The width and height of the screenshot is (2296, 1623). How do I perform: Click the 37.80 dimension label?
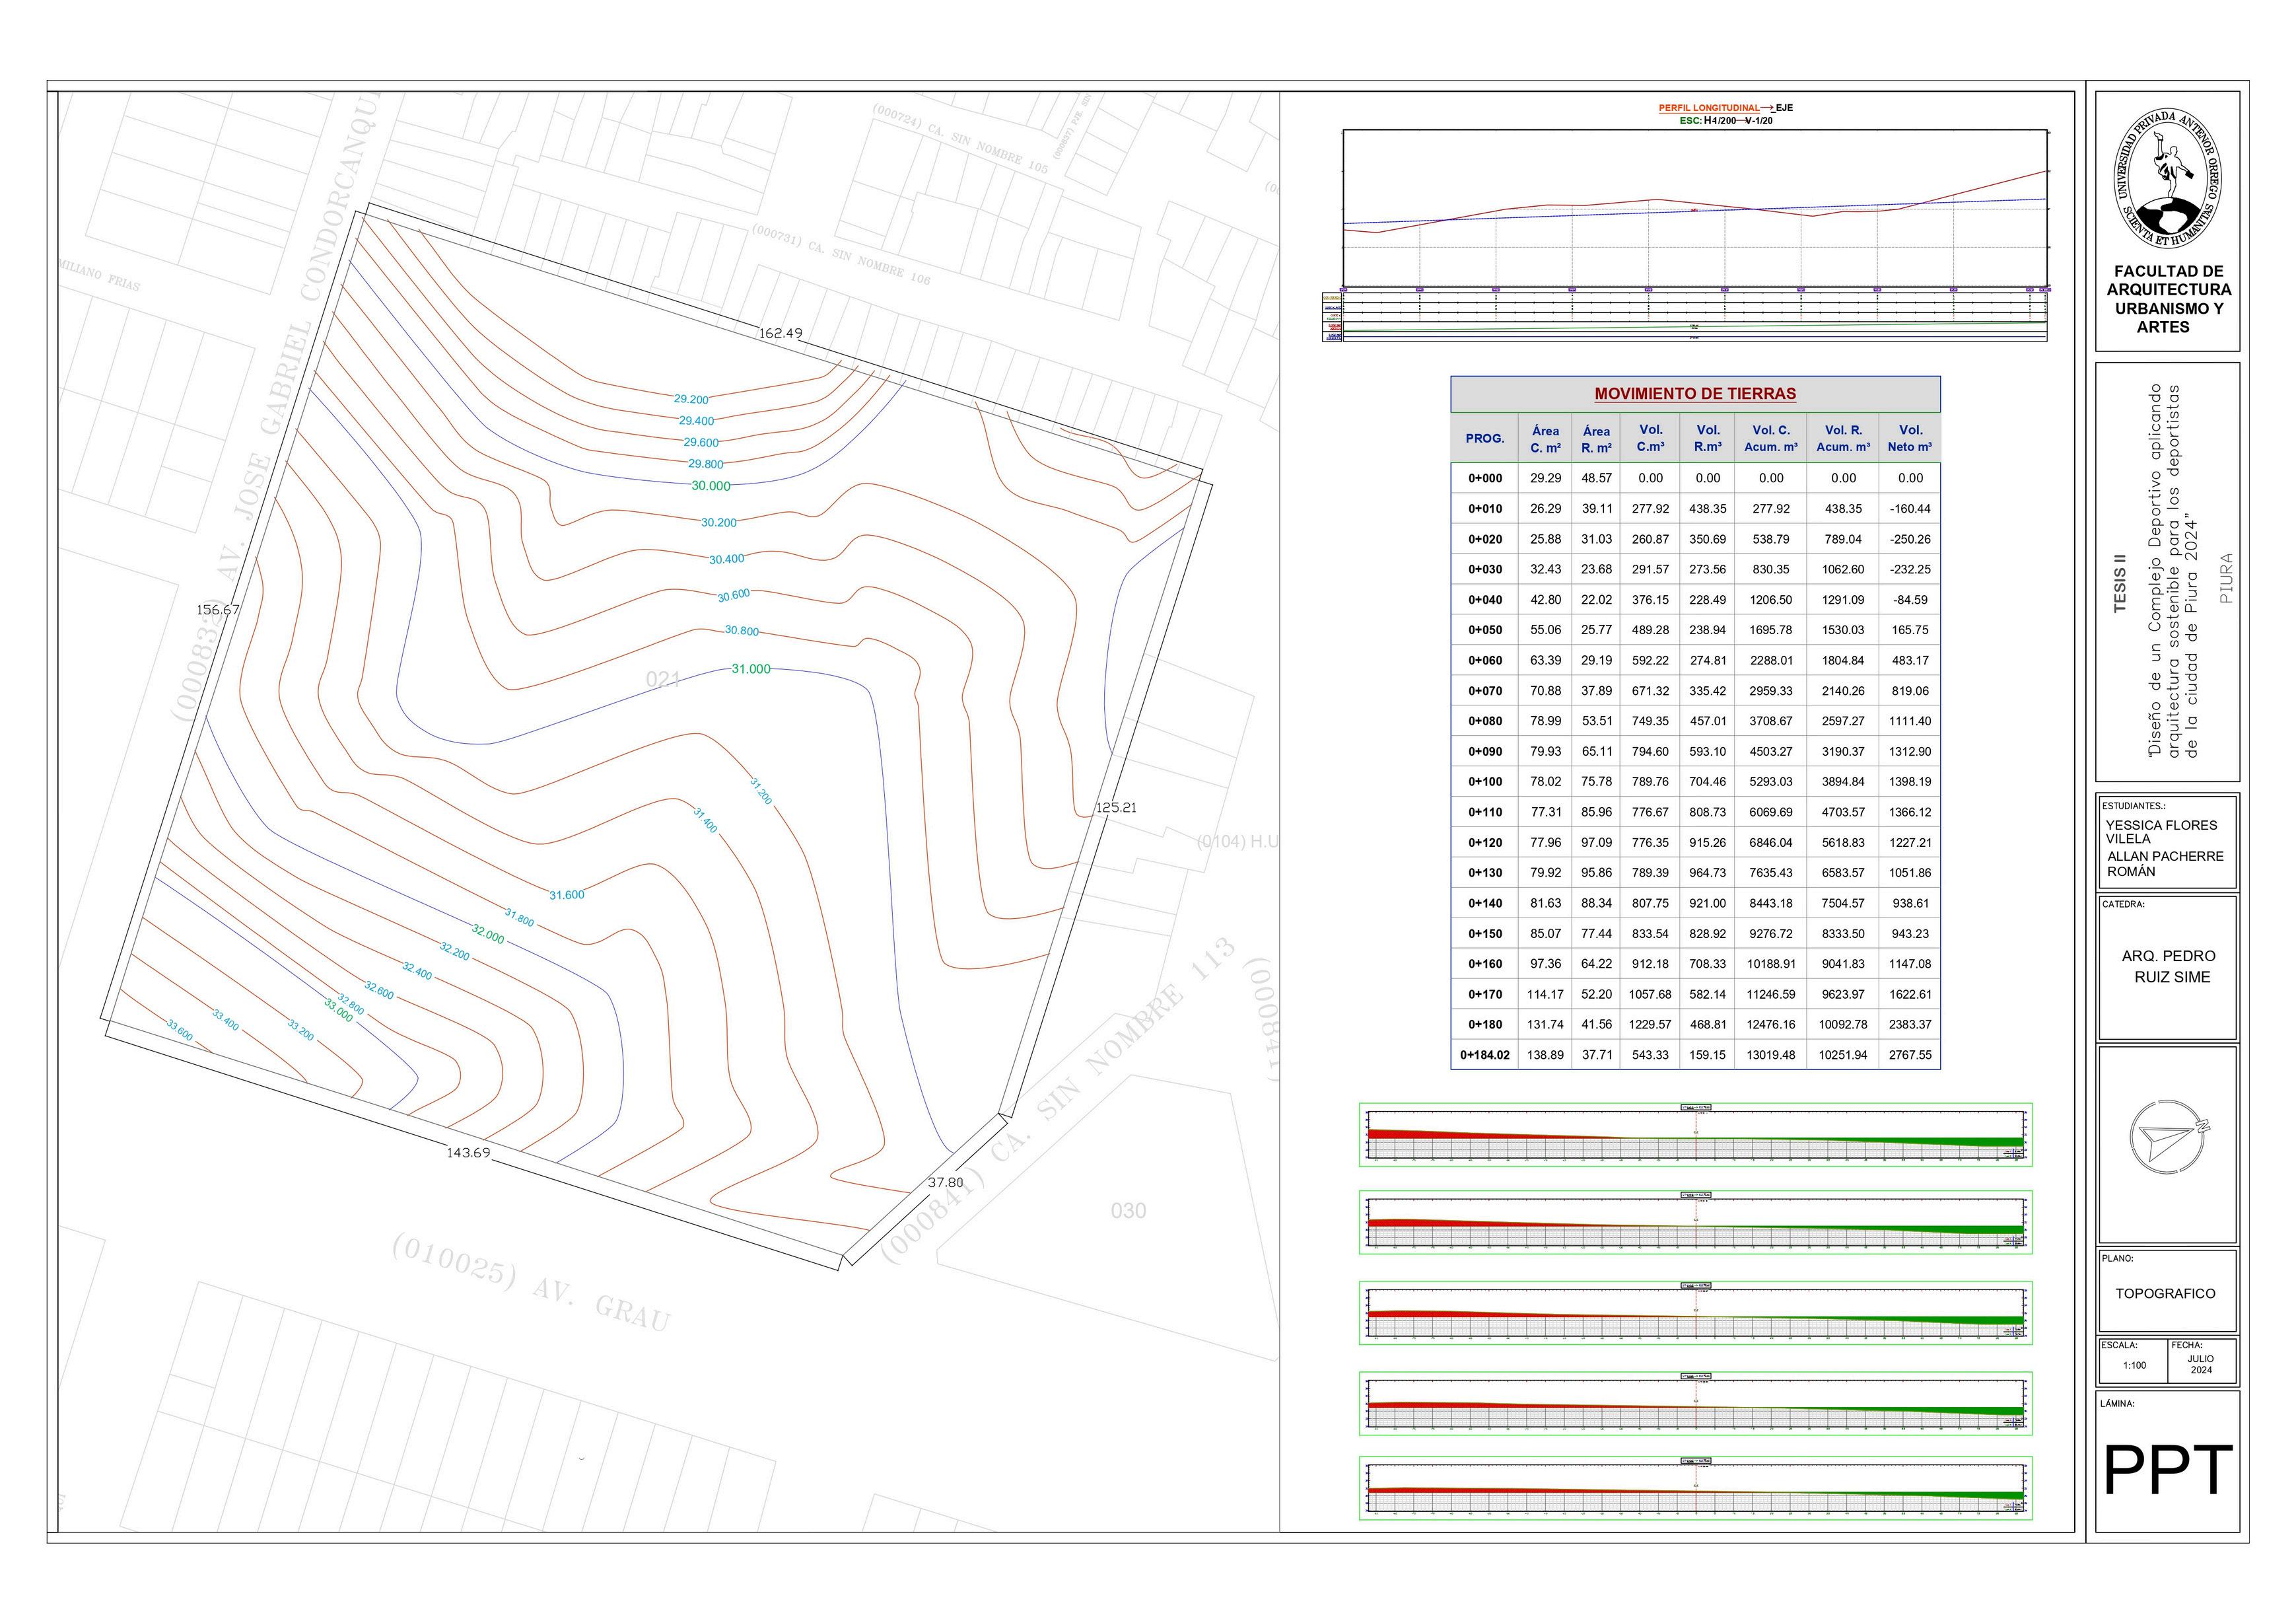pyautogui.click(x=945, y=1182)
